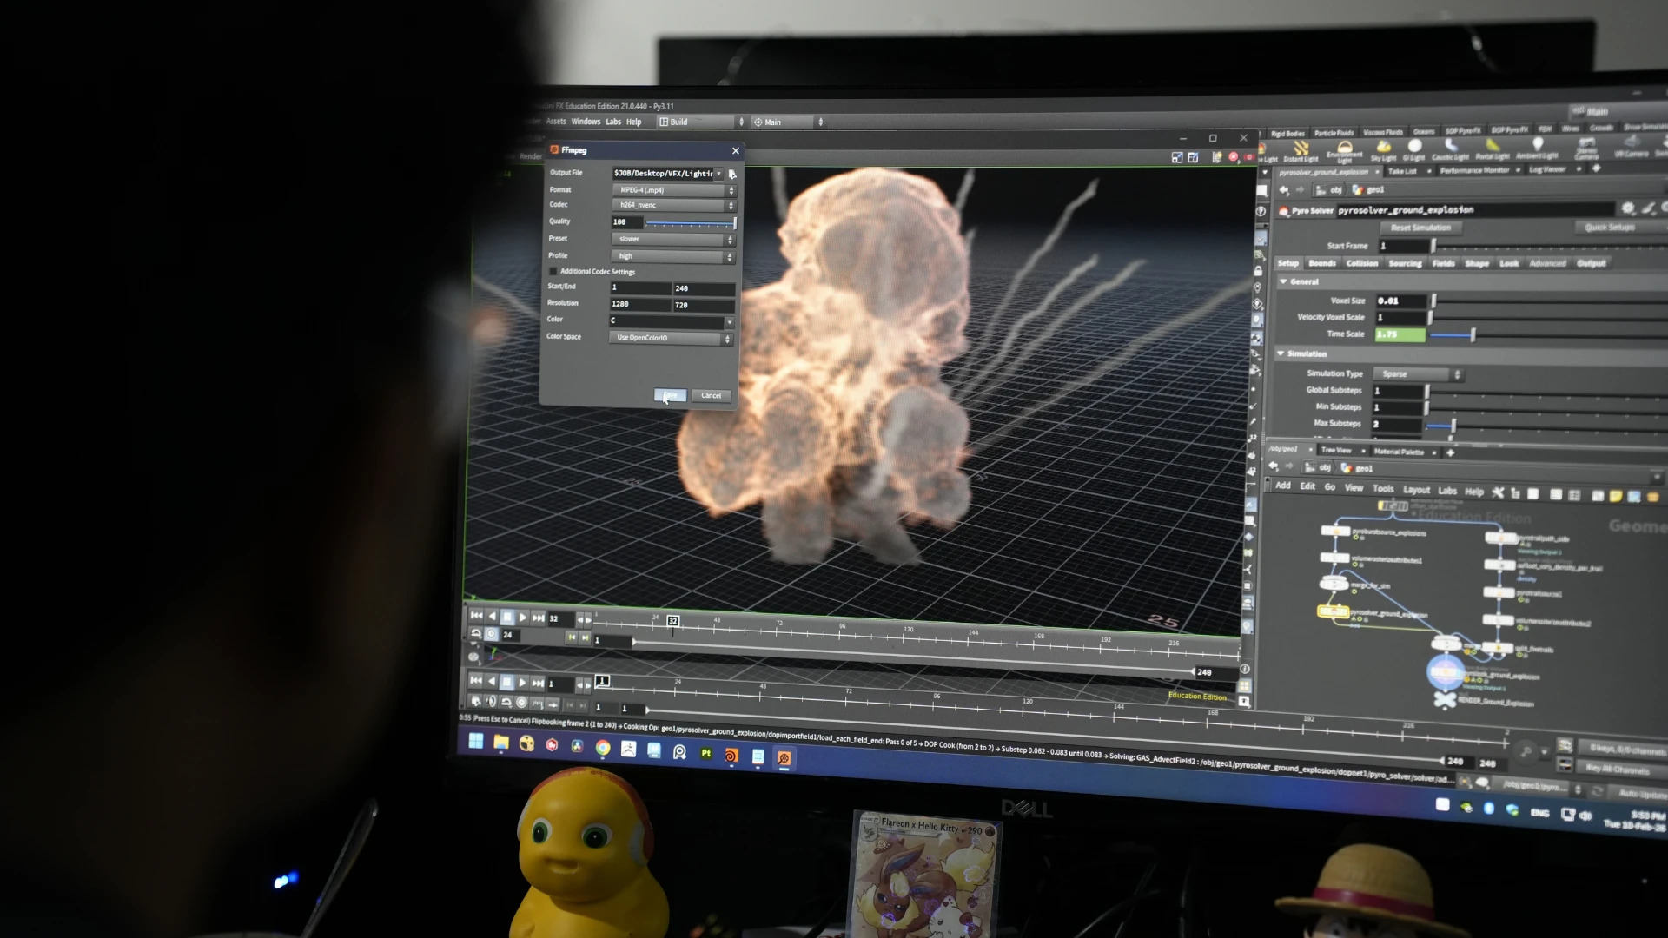Collapse the General section

[x=1283, y=281]
